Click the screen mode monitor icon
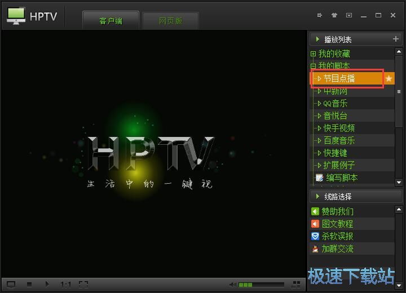This screenshot has height=293, width=406. pyautogui.click(x=11, y=285)
